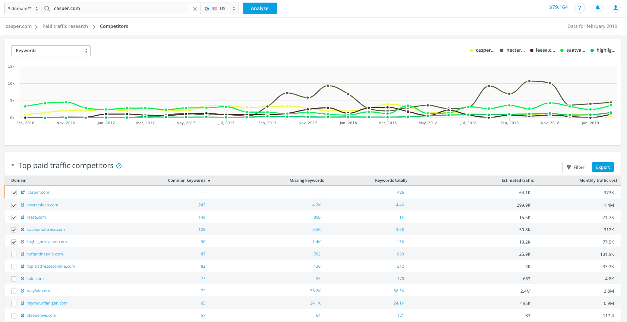This screenshot has width=627, height=322.
Task: Open the tuftandneedle.com domain link
Action: (x=45, y=254)
